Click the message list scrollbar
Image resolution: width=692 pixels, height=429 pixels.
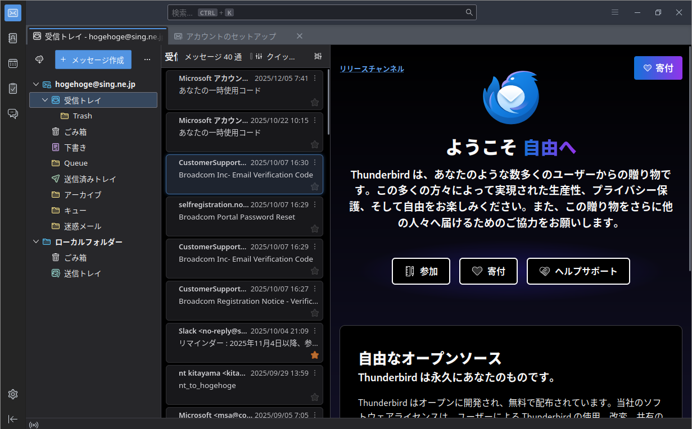(328, 101)
